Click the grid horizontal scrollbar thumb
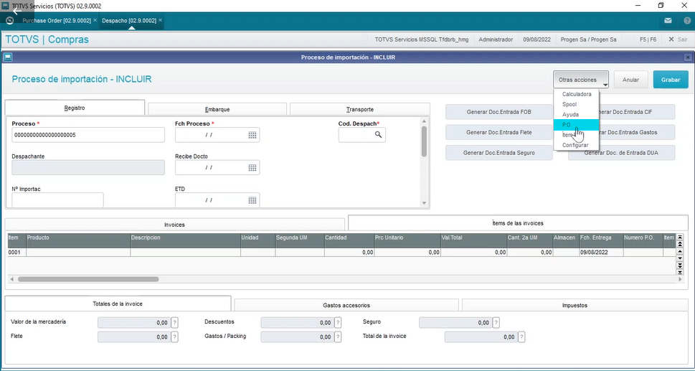This screenshot has height=371, width=695. point(88,279)
